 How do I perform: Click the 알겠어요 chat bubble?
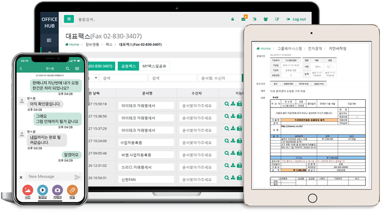(71, 154)
